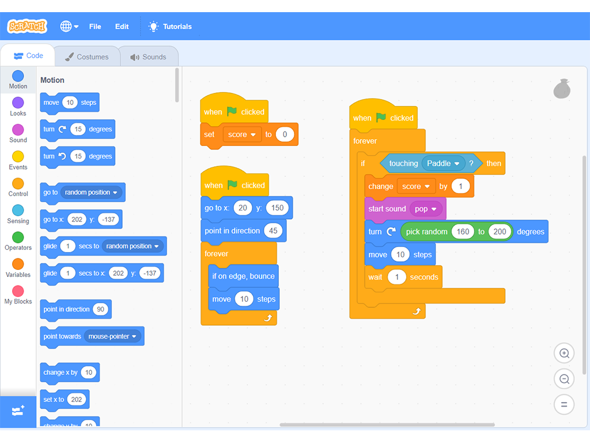Image resolution: width=590 pixels, height=443 pixels.
Task: Click the zoom in magnifier button
Action: pos(564,354)
